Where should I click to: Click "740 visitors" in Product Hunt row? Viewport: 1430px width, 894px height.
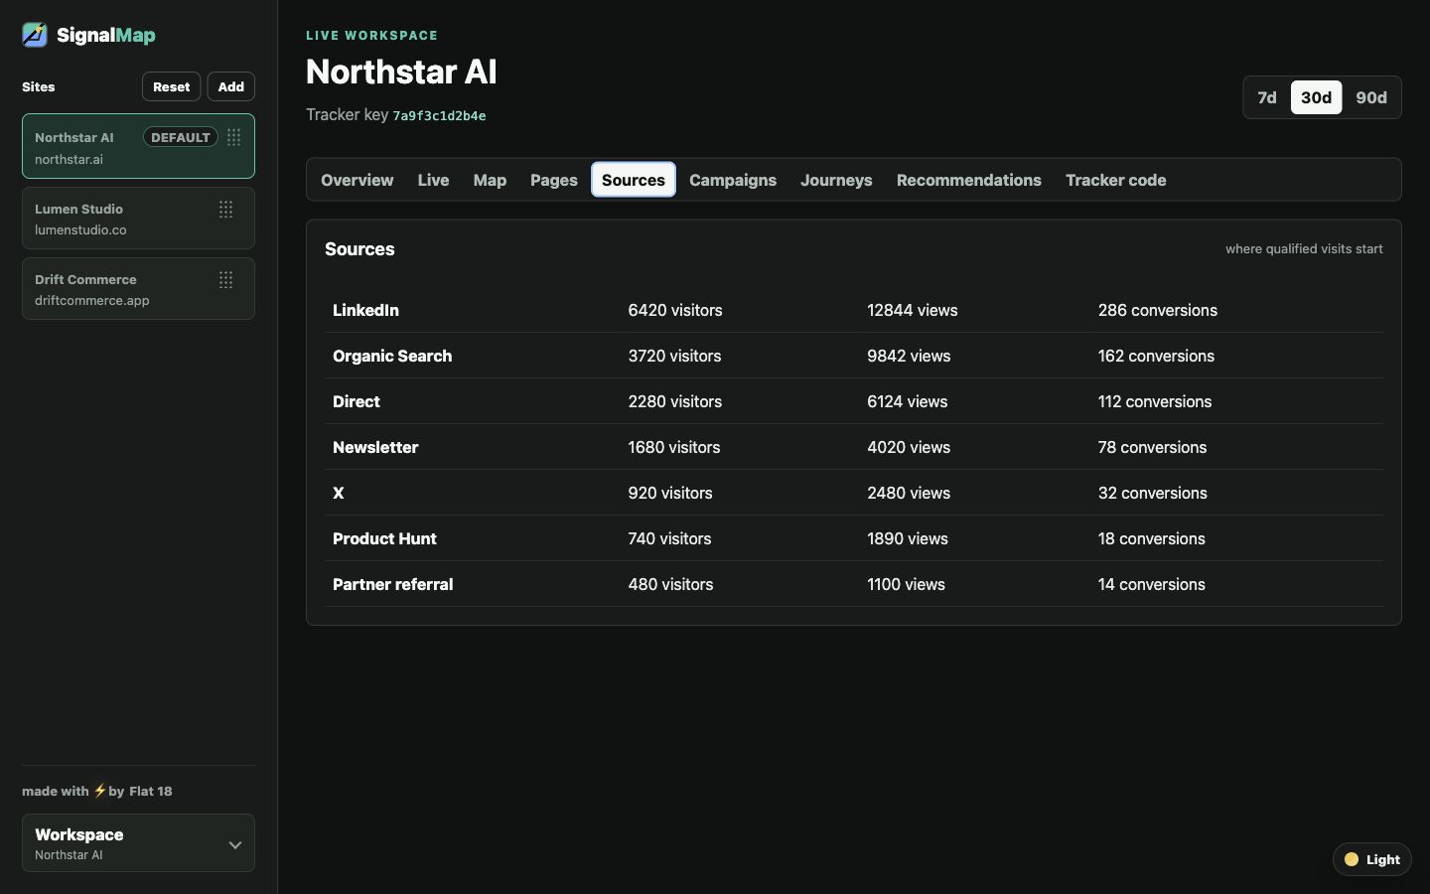click(669, 538)
